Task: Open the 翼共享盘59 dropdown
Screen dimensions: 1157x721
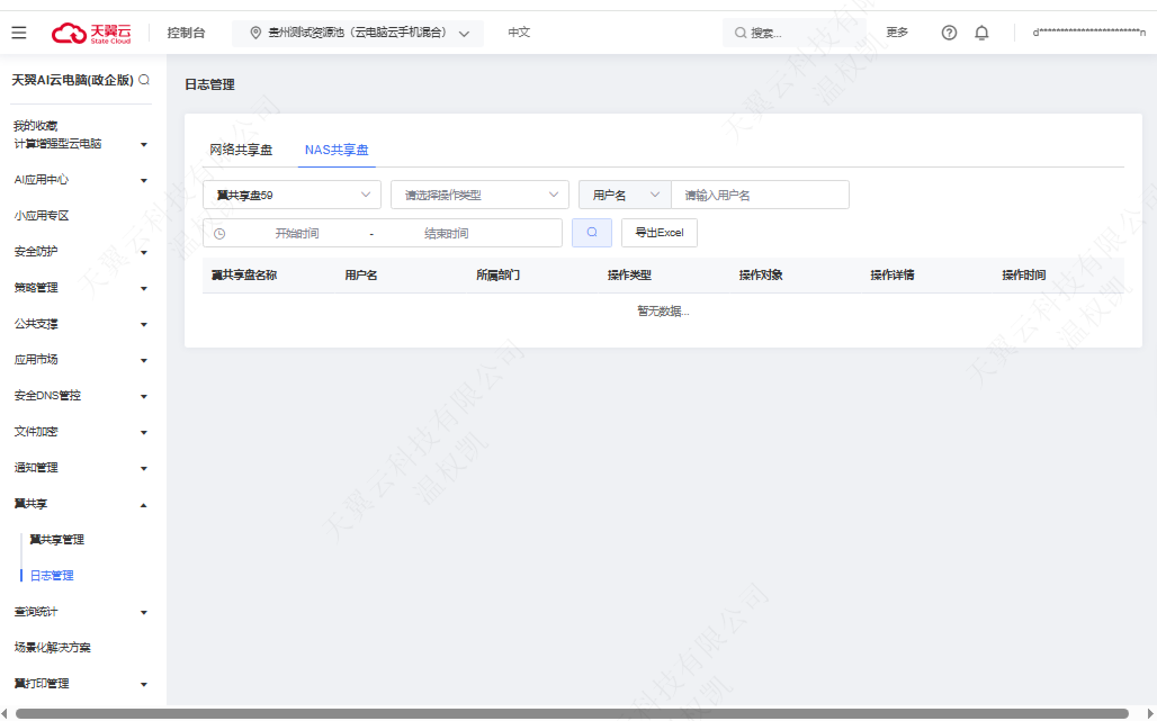Action: [292, 195]
